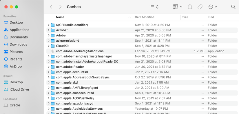239x114 pixels.
Task: Select the com.apple.AMPLibraryAgent folder icon
Action: click(x=53, y=88)
